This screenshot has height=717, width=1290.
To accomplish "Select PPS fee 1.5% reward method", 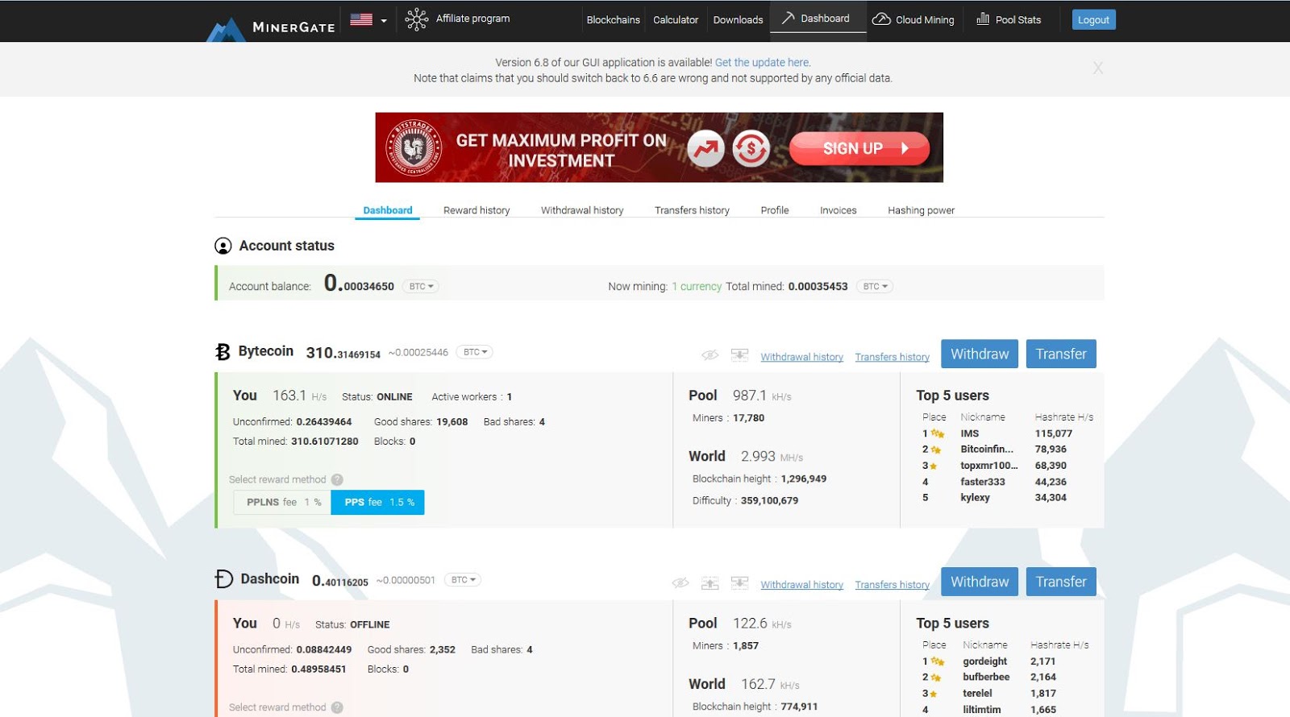I will [377, 502].
